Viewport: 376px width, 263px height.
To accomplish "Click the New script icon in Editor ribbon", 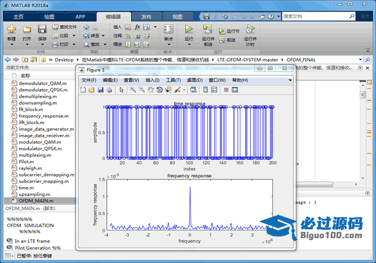I will (11, 29).
